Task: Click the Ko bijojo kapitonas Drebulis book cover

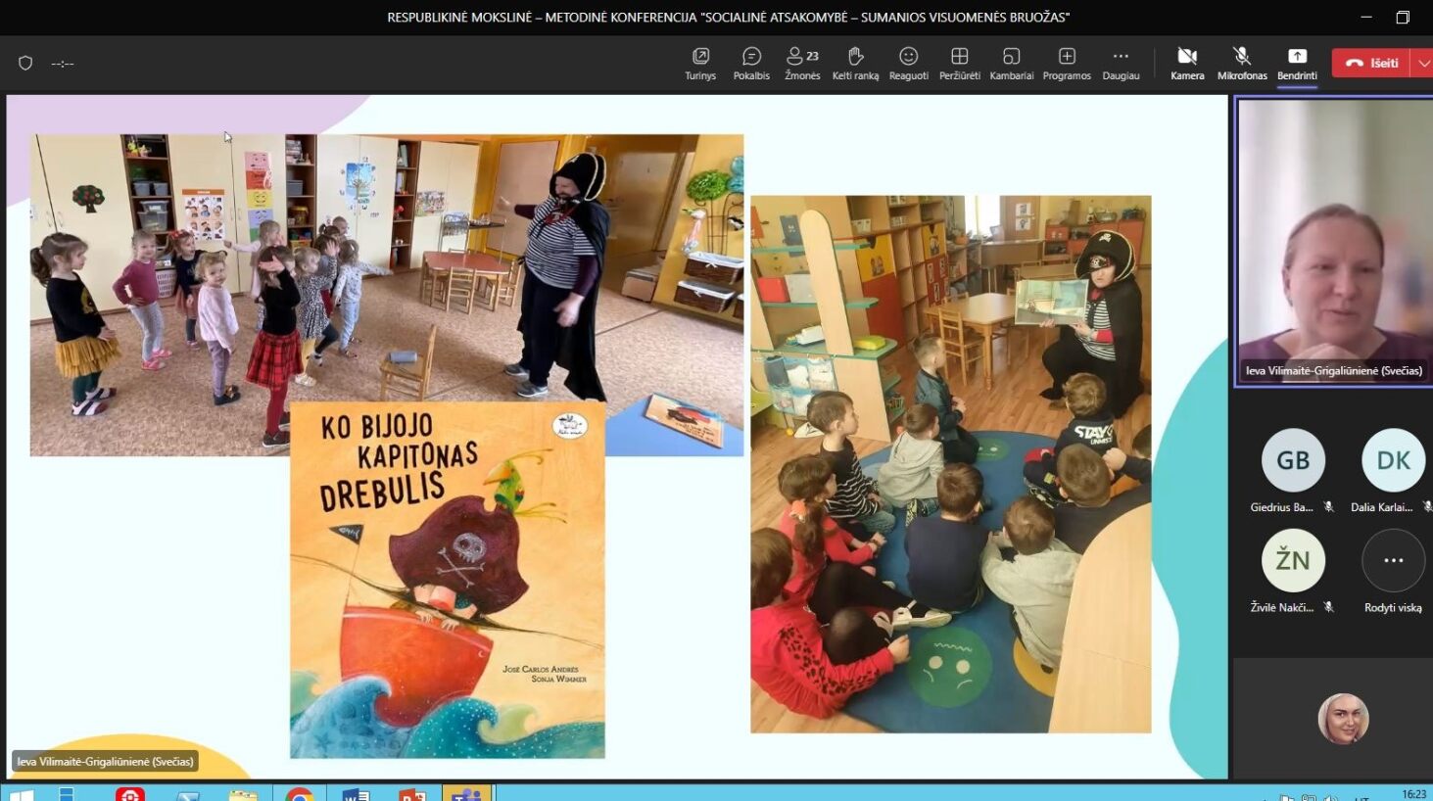Action: coord(448,580)
